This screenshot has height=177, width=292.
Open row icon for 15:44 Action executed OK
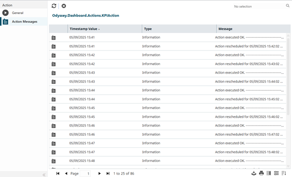pyautogui.click(x=54, y=91)
